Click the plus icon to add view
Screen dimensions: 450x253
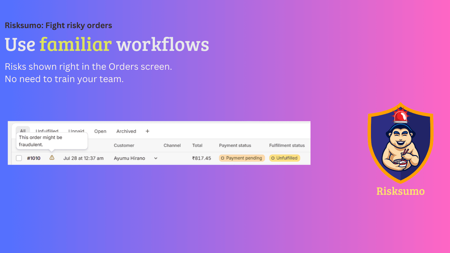click(147, 131)
